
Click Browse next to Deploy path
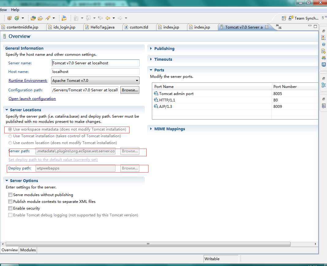click(x=130, y=168)
